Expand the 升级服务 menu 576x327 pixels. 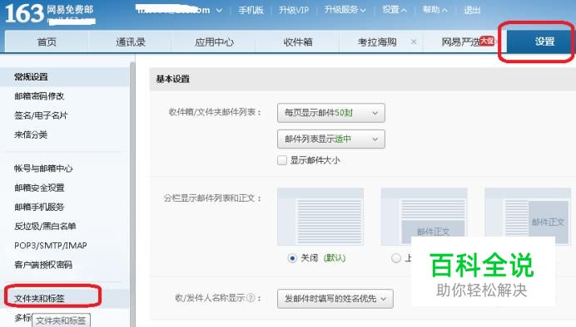(345, 10)
